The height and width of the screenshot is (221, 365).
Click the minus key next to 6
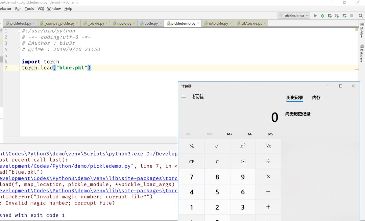click(x=268, y=192)
